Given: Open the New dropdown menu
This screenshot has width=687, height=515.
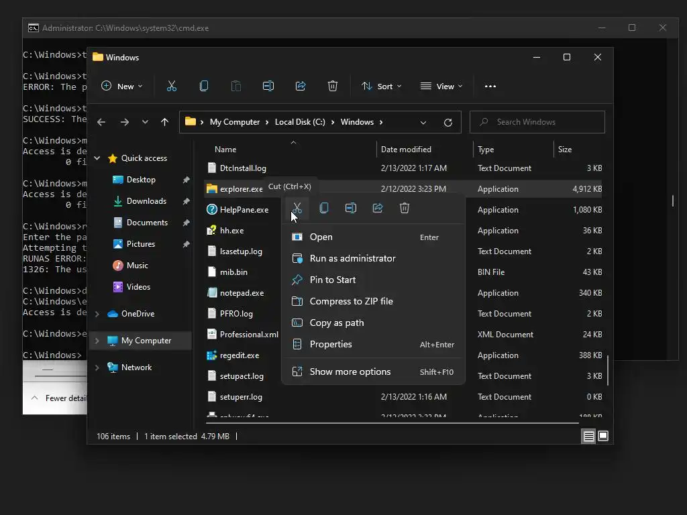Looking at the screenshot, I should point(122,87).
